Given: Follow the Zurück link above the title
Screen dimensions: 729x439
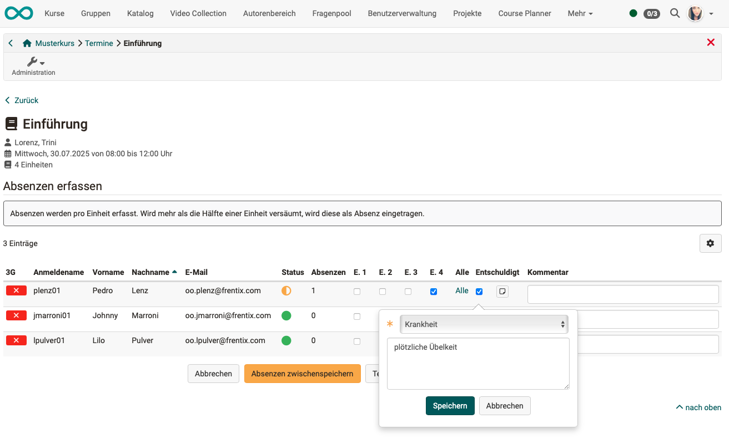Looking at the screenshot, I should tap(21, 100).
